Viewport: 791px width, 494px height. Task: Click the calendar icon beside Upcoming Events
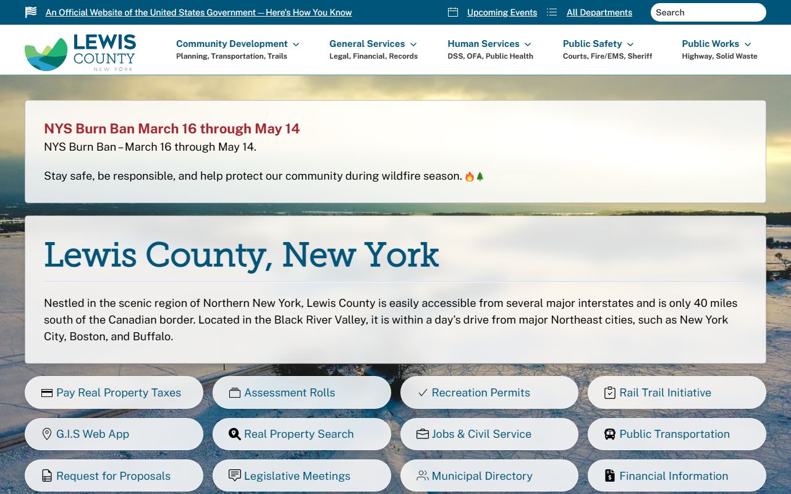tap(453, 12)
